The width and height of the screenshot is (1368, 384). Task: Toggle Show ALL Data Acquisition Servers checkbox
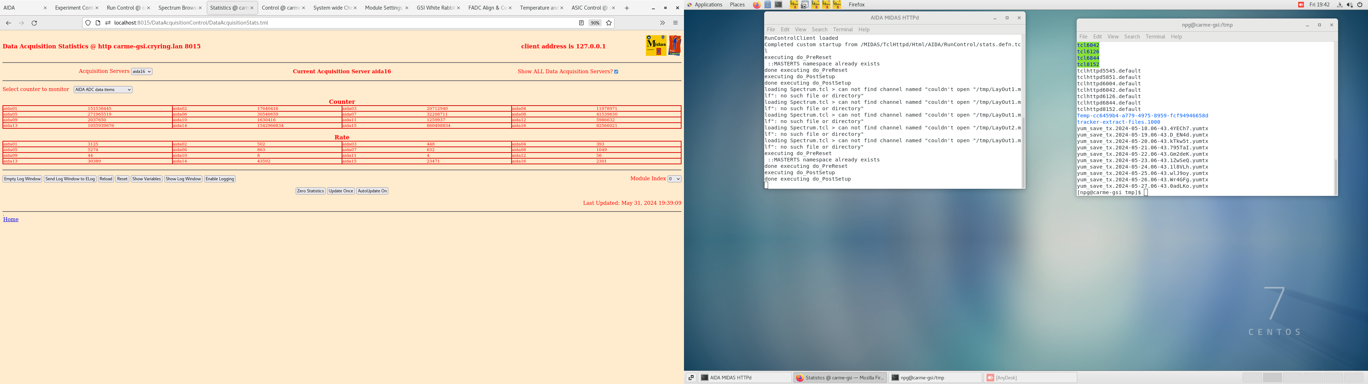click(616, 71)
